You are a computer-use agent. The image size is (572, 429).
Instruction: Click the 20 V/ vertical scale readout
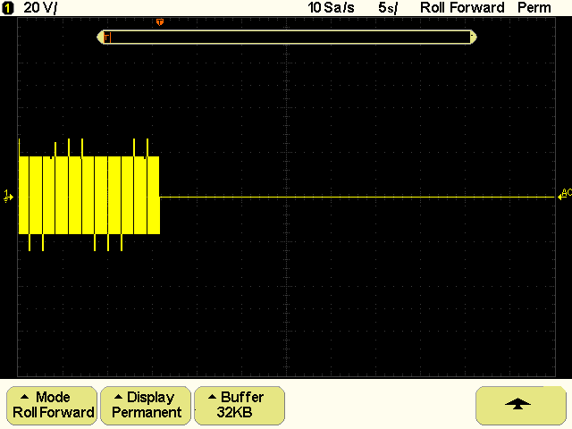click(40, 8)
